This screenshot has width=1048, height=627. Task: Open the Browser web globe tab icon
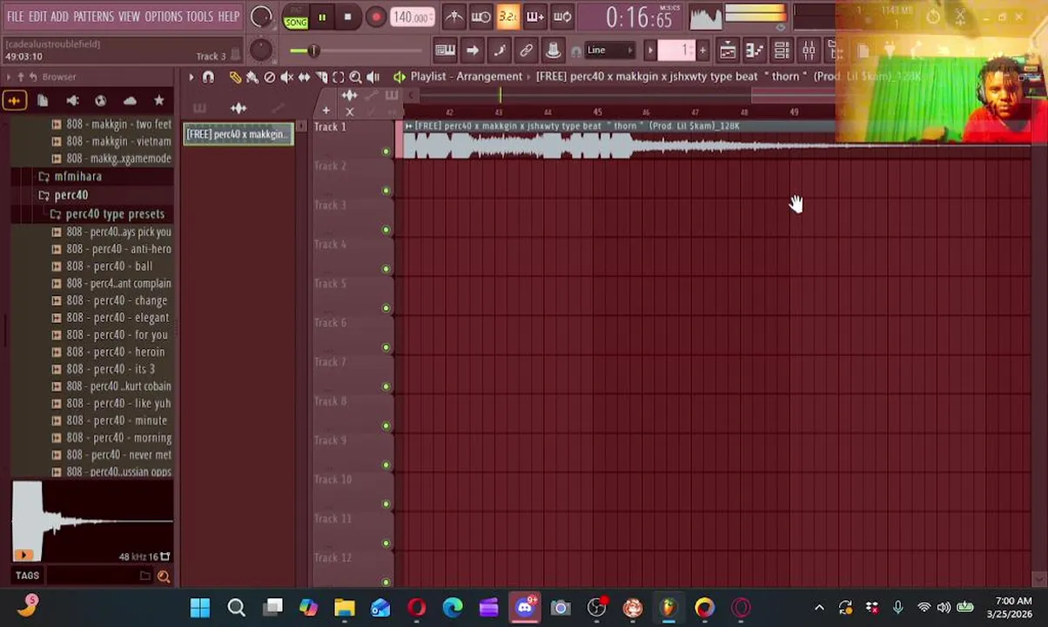[101, 101]
